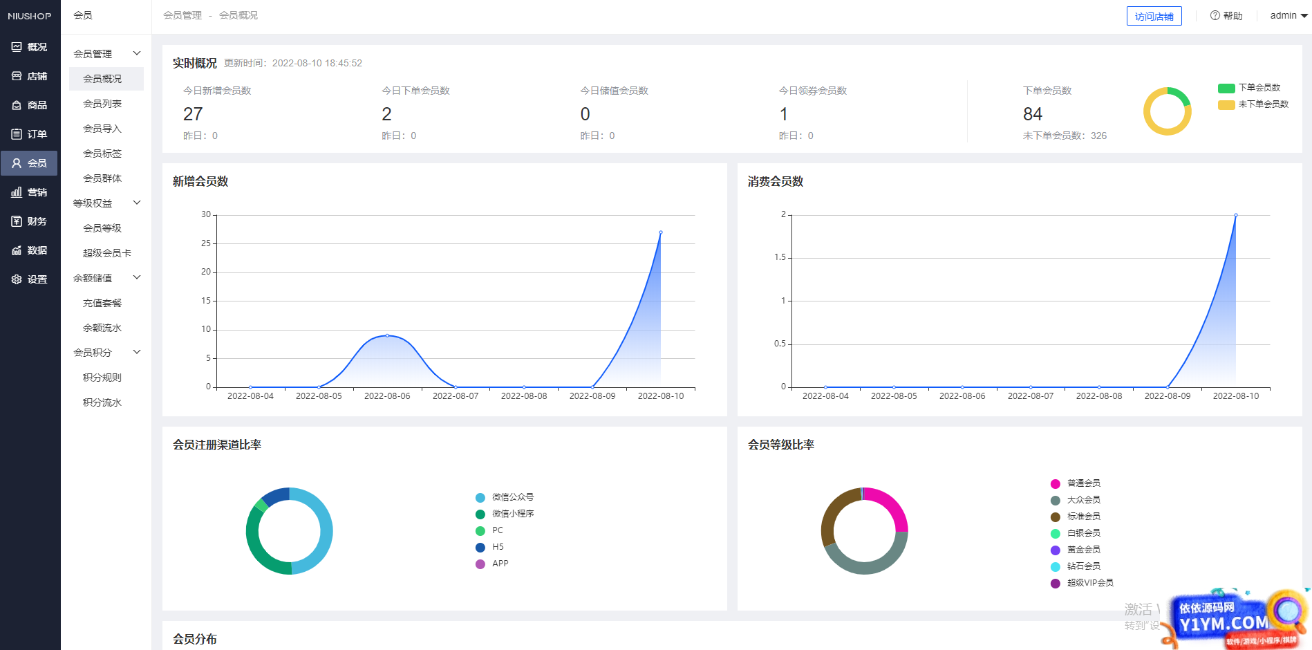Open the admin account dropdown
Viewport: 1312px width, 650px height.
click(1288, 15)
